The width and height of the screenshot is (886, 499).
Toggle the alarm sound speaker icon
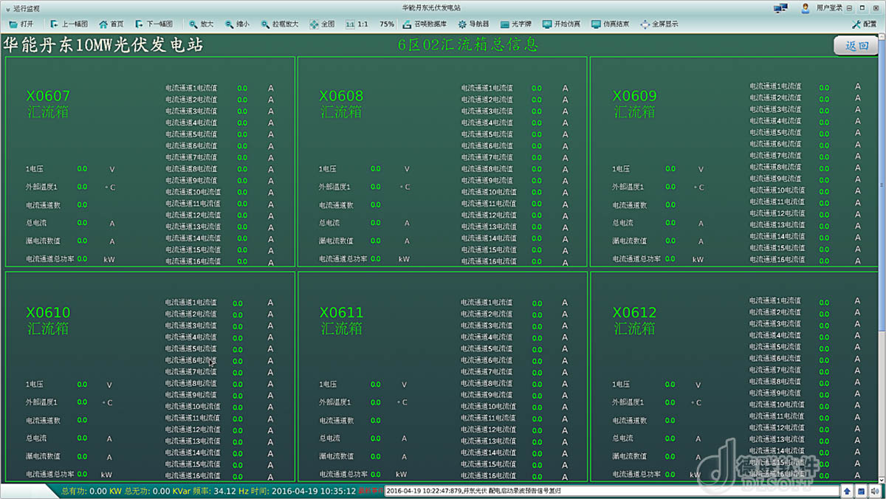(874, 491)
